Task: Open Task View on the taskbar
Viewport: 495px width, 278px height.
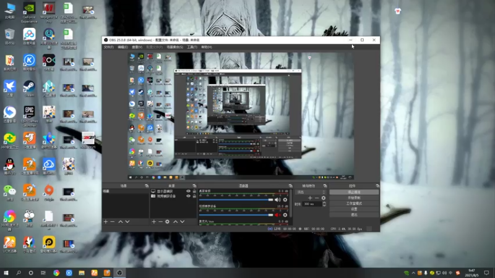Action: pyautogui.click(x=43, y=272)
